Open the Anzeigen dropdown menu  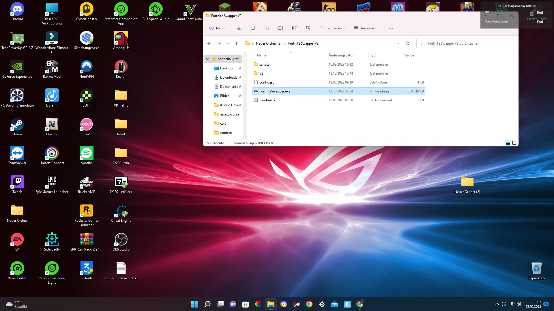click(366, 28)
